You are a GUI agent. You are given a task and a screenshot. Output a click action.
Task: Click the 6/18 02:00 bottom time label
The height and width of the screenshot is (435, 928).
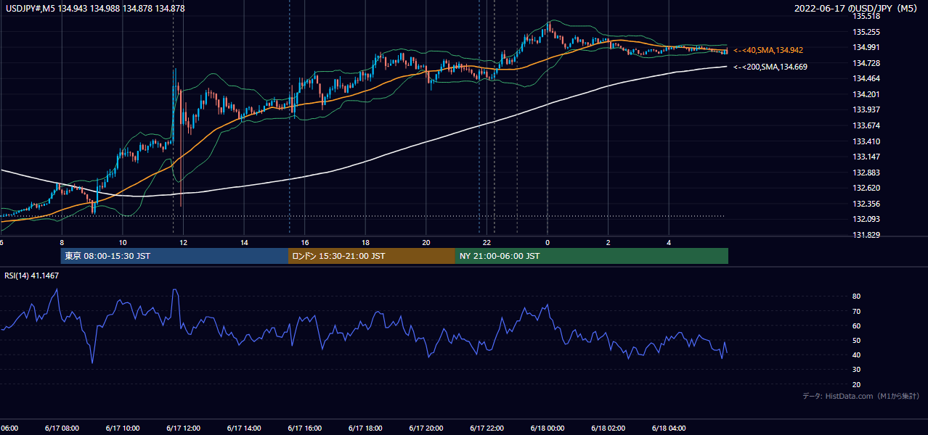pyautogui.click(x=609, y=428)
